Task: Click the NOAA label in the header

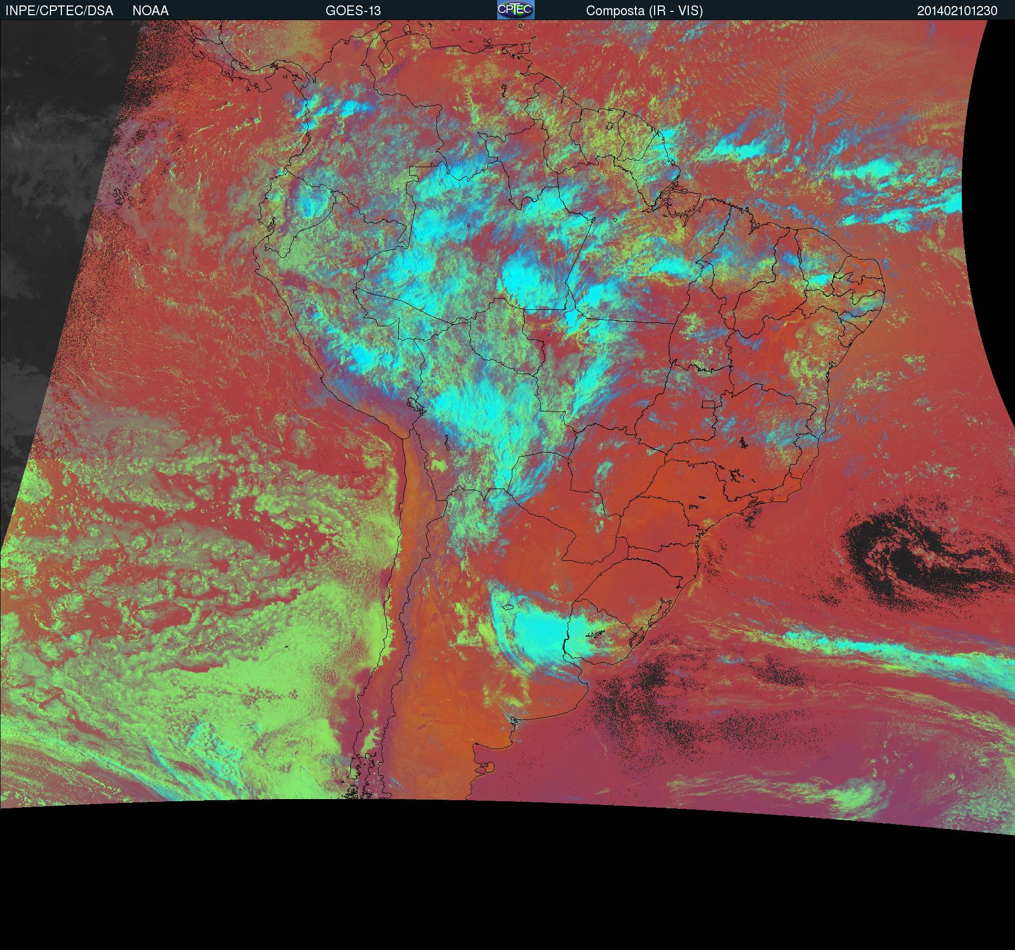Action: tap(150, 11)
